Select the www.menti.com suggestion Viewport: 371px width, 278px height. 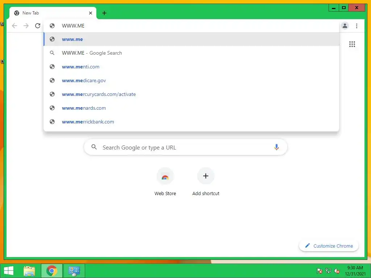[191, 67]
